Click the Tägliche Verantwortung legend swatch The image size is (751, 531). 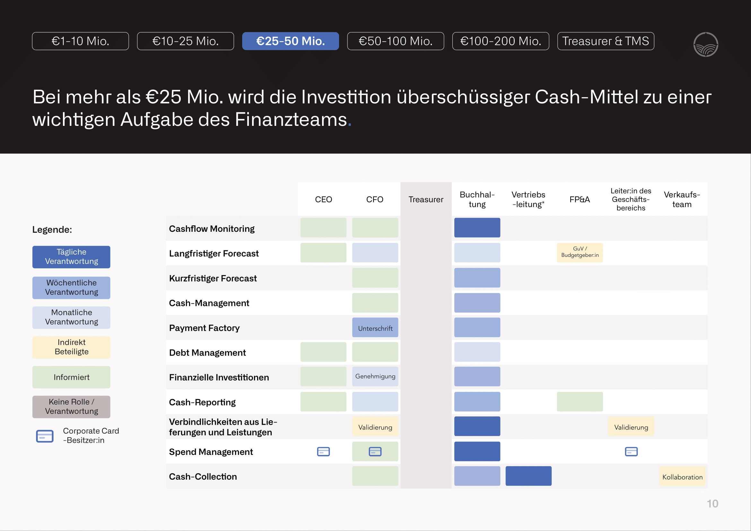(x=71, y=257)
